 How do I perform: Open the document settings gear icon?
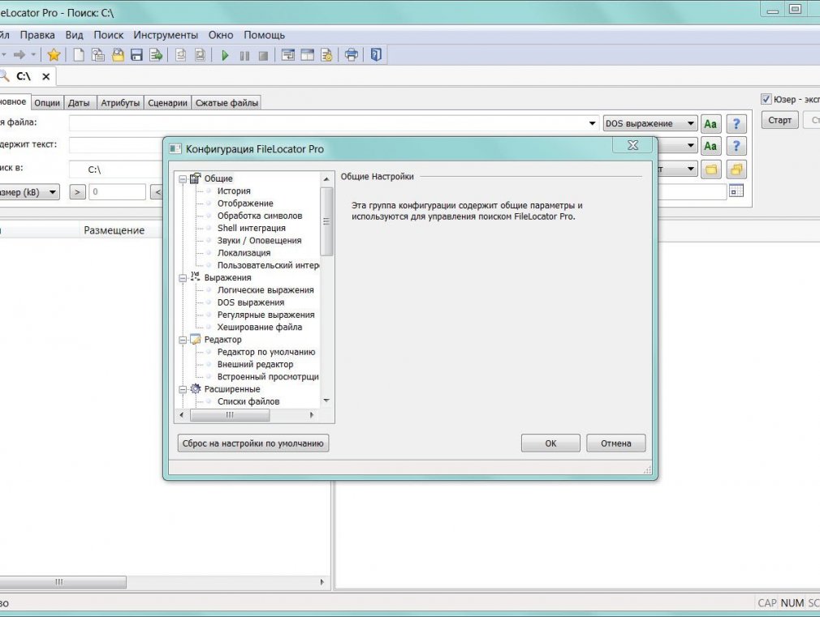(327, 55)
